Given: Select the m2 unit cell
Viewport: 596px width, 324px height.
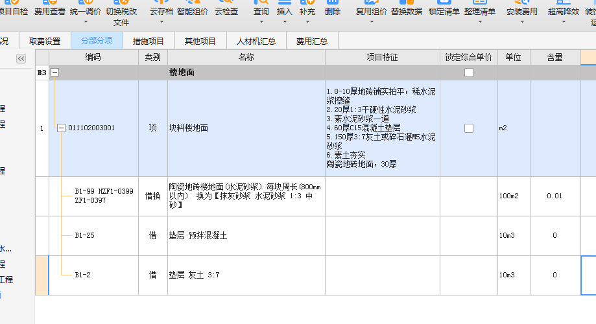Looking at the screenshot, I should (514, 128).
